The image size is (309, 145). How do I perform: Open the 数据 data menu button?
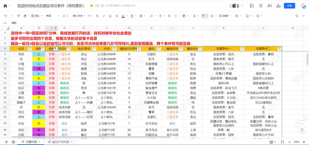coord(225,16)
